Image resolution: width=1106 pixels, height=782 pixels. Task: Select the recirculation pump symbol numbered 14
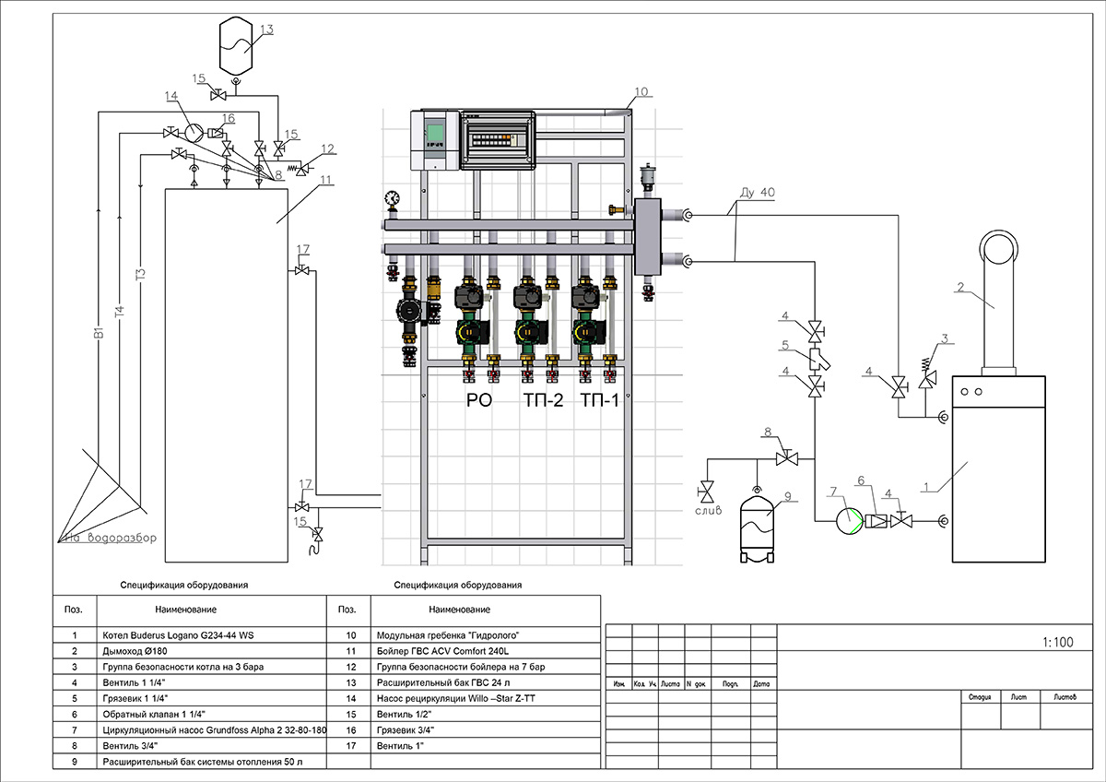tap(194, 132)
